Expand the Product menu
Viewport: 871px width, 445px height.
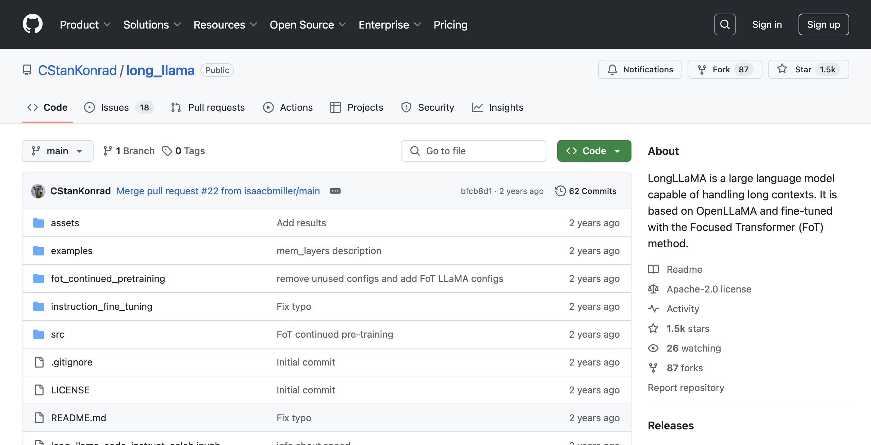[x=85, y=24]
